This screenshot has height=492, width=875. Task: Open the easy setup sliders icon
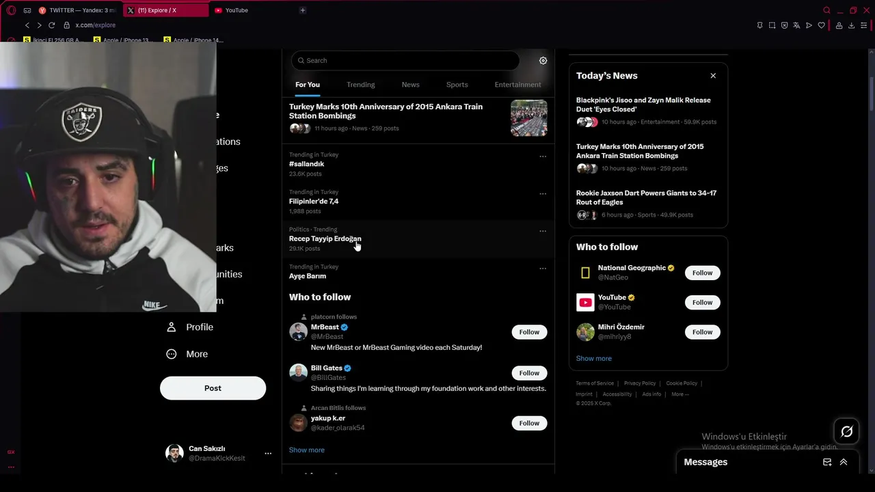(x=864, y=25)
